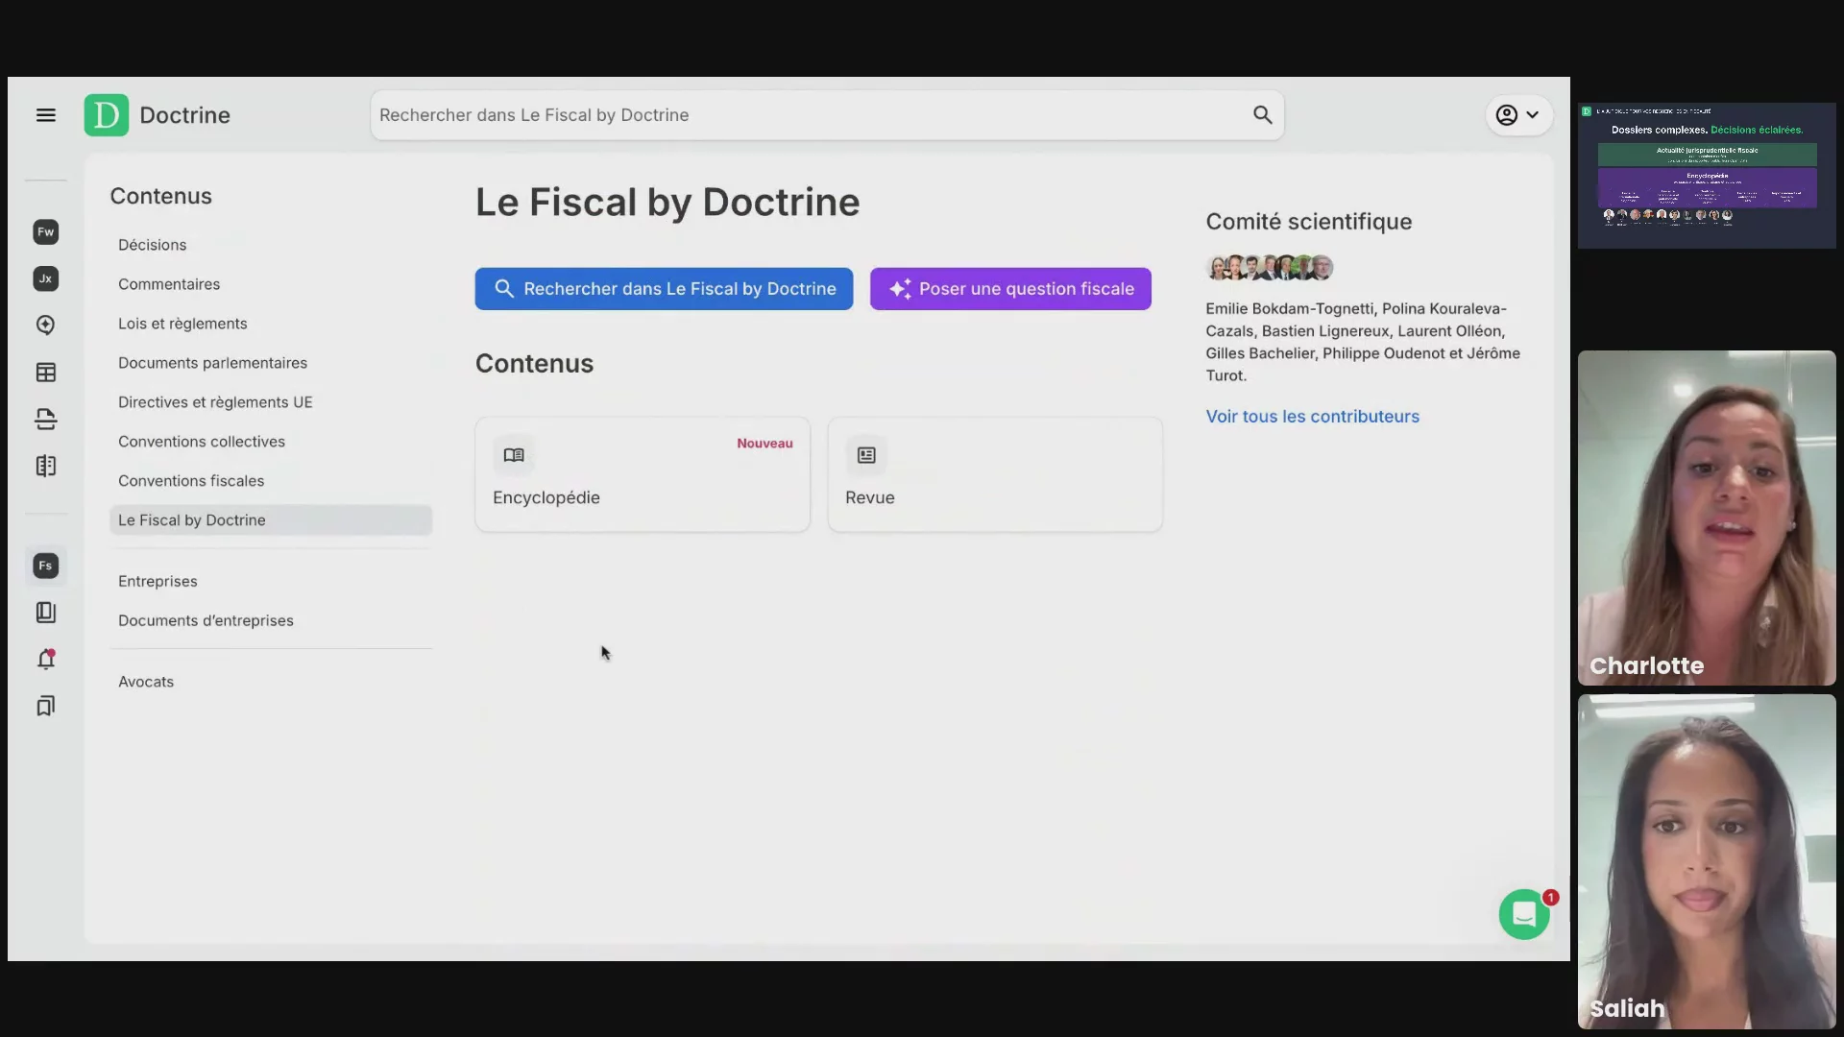
Task: Click Saliah's video tile
Action: 1707,861
